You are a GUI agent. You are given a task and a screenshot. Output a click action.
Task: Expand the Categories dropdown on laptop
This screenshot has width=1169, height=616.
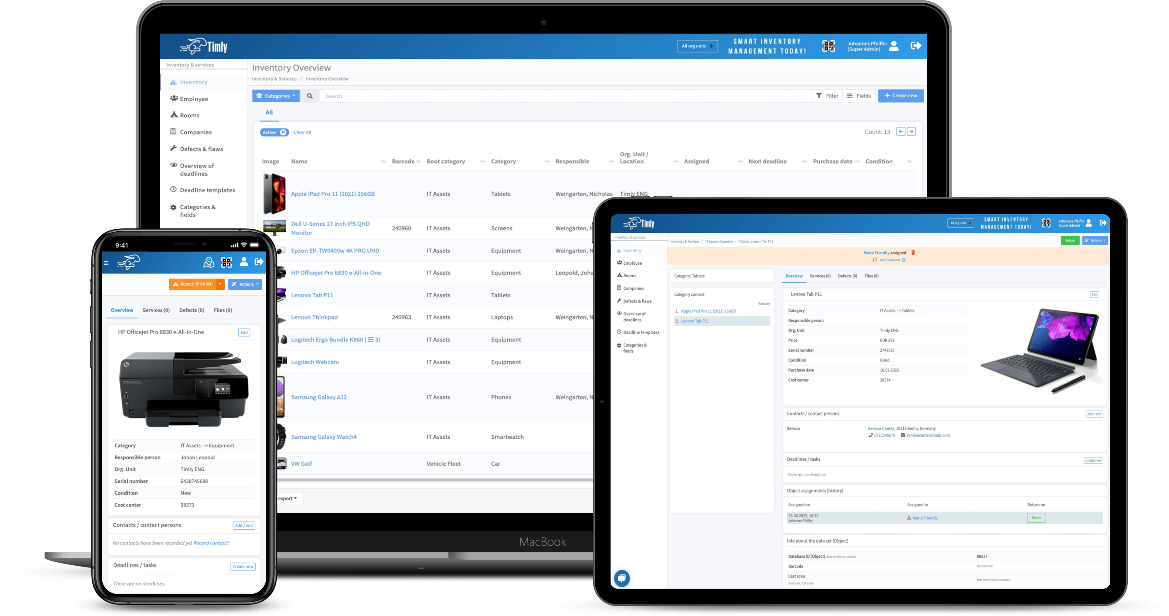[276, 96]
